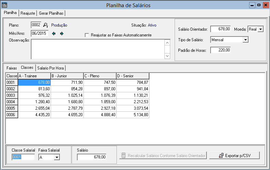This screenshot has width=270, height=170.
Task: Open the Moeda dropdown
Action: (260, 29)
